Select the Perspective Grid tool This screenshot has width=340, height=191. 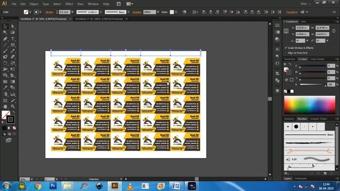(13, 75)
